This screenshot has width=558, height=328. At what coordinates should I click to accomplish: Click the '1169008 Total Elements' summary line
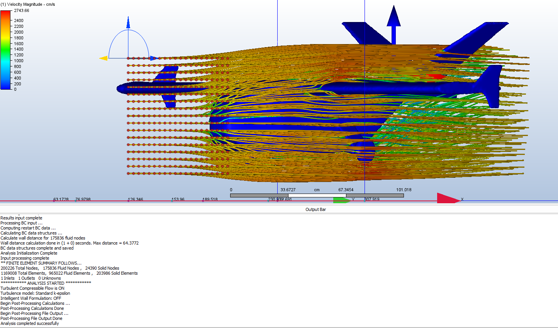click(x=69, y=273)
